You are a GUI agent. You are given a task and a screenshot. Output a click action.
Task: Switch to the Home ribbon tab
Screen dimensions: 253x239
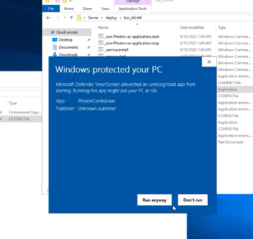pyautogui.click(x=69, y=9)
